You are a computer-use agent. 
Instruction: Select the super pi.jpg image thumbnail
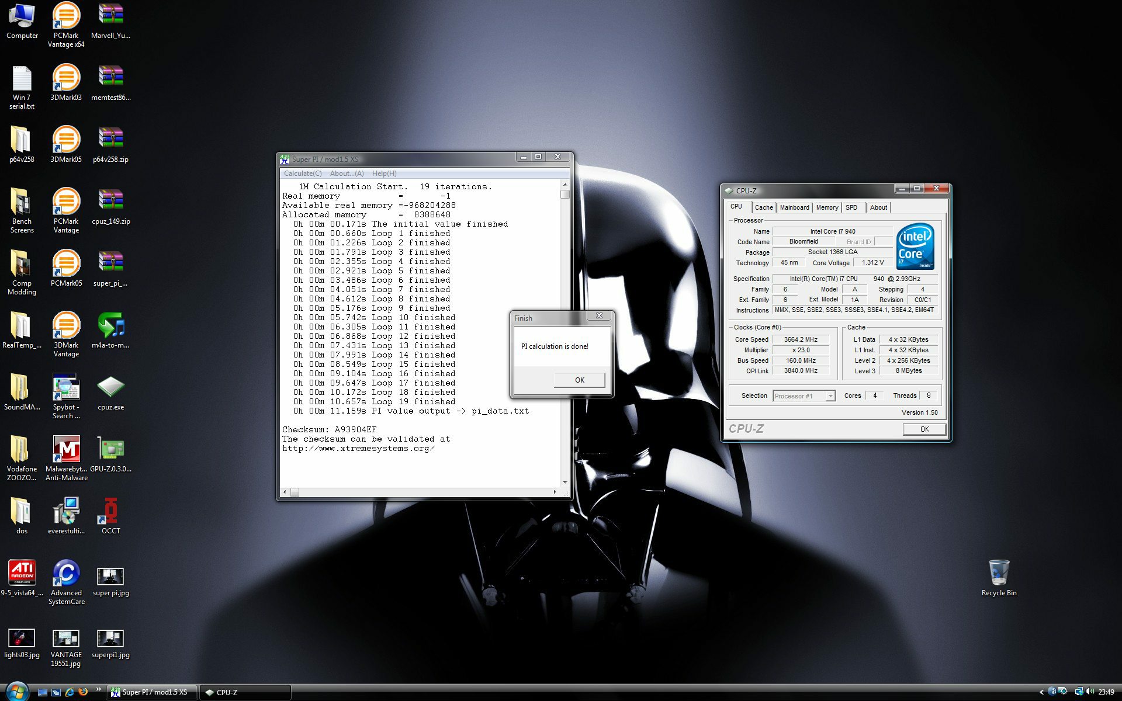point(110,581)
